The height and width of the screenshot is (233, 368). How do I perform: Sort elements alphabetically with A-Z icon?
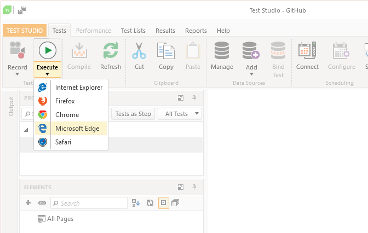pyautogui.click(x=136, y=203)
